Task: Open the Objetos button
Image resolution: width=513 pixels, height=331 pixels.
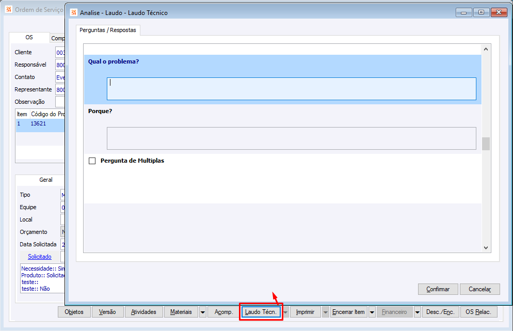Action: (74, 312)
